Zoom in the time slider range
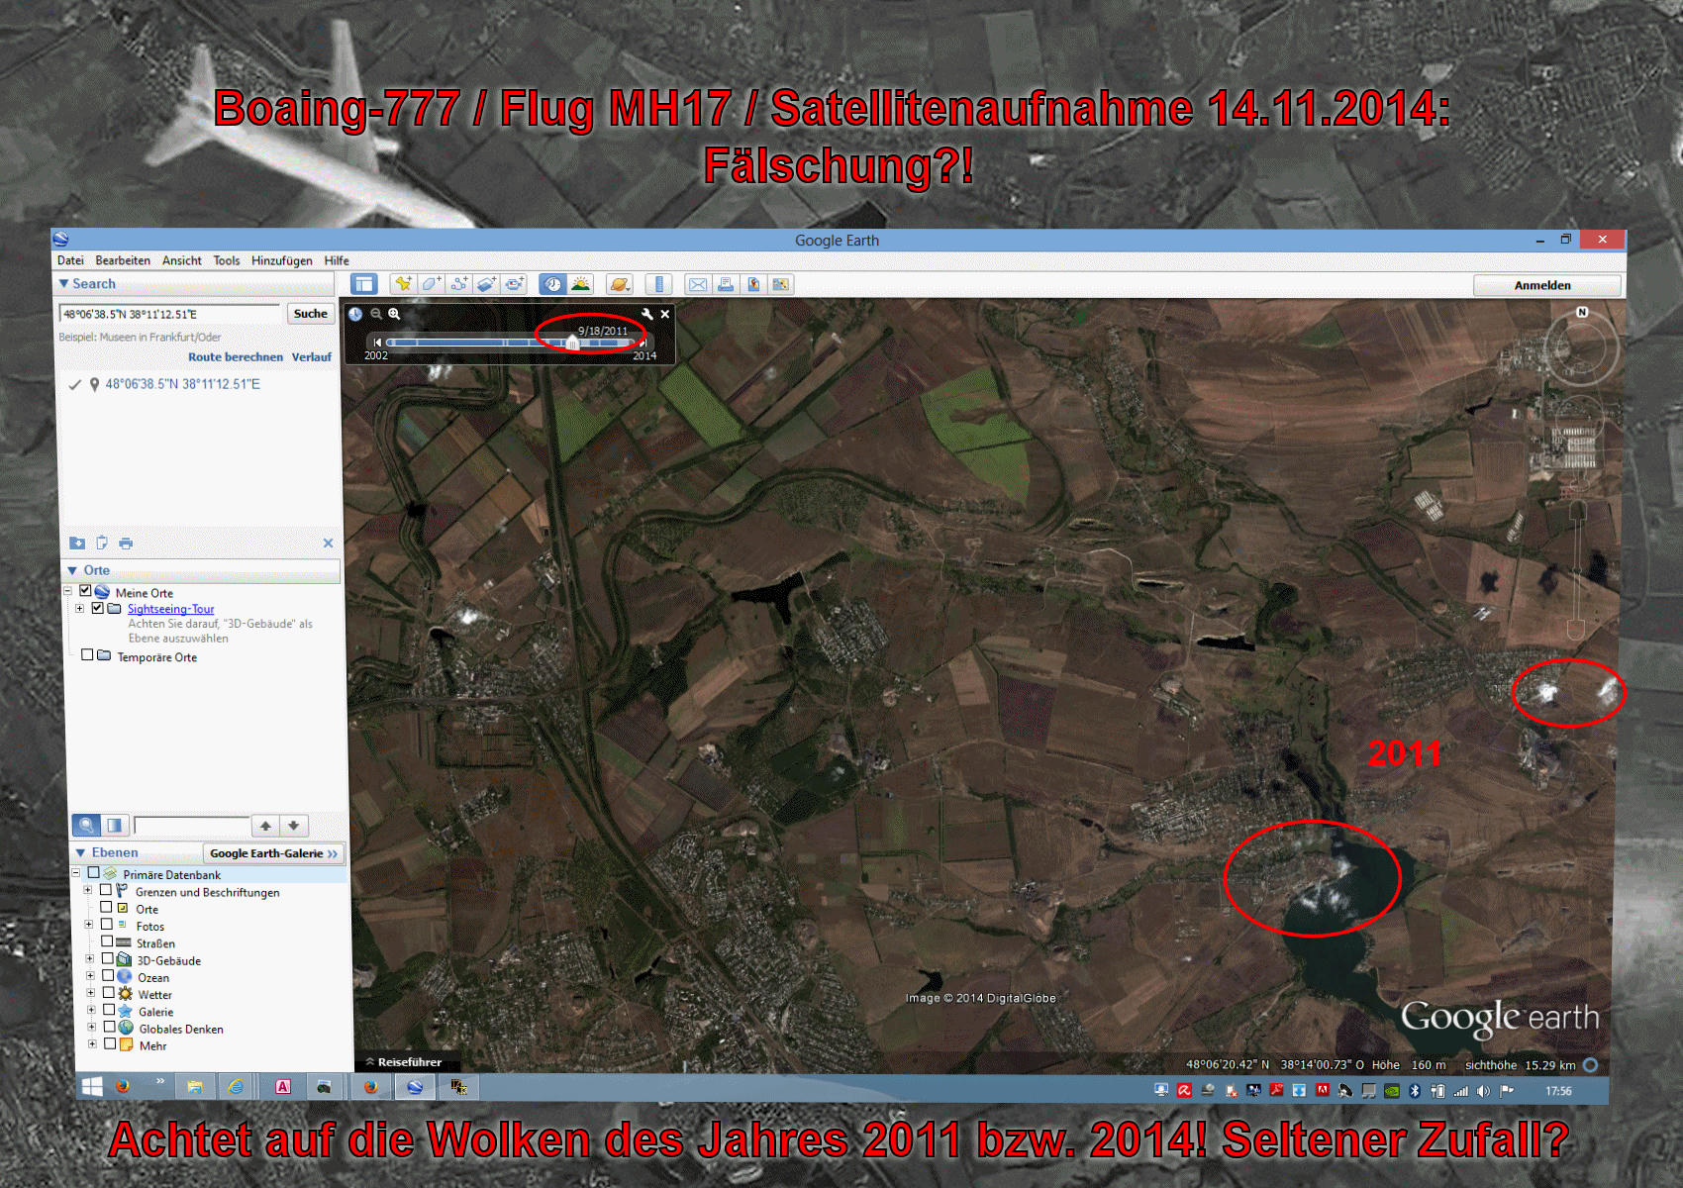 pos(394,314)
